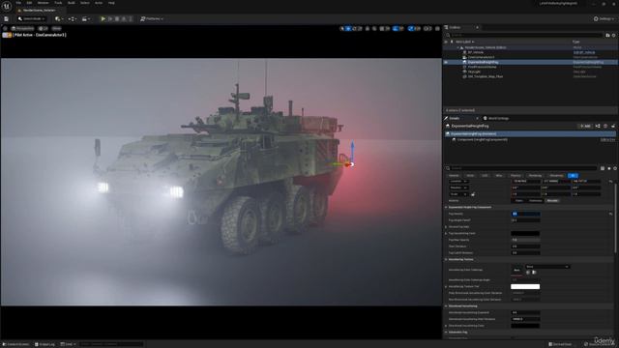Expand the Second Fog Data property
619x348 pixels.
pos(447,227)
